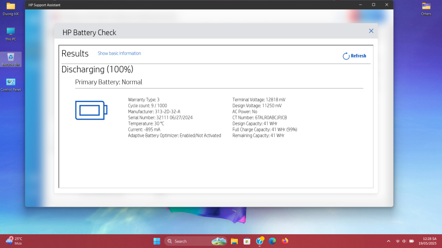Click Show basic information link

pyautogui.click(x=119, y=53)
